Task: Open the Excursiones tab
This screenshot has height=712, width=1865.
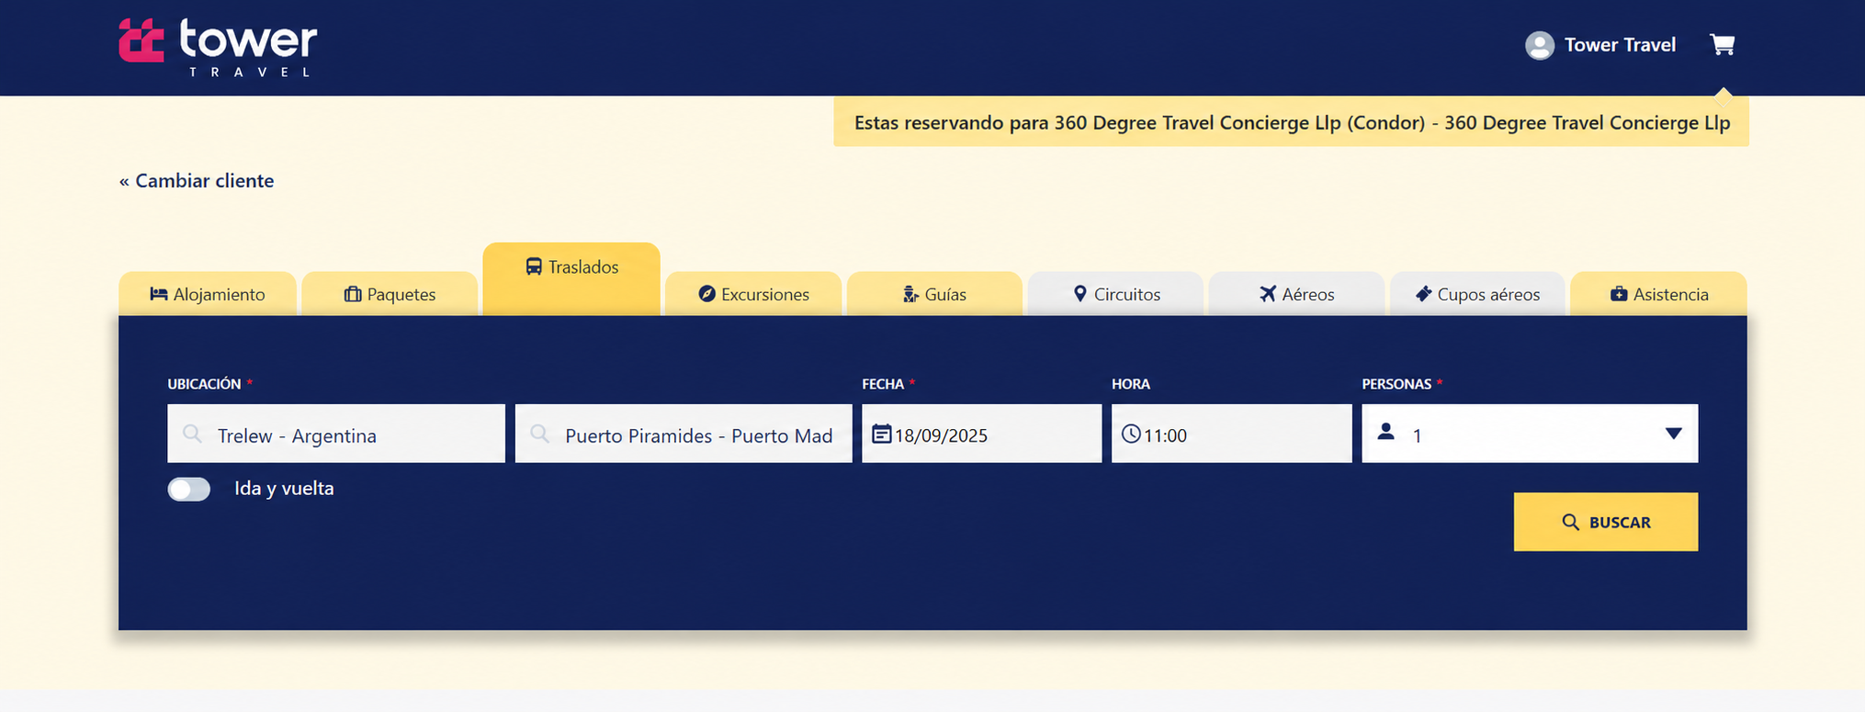Action: pyautogui.click(x=753, y=294)
